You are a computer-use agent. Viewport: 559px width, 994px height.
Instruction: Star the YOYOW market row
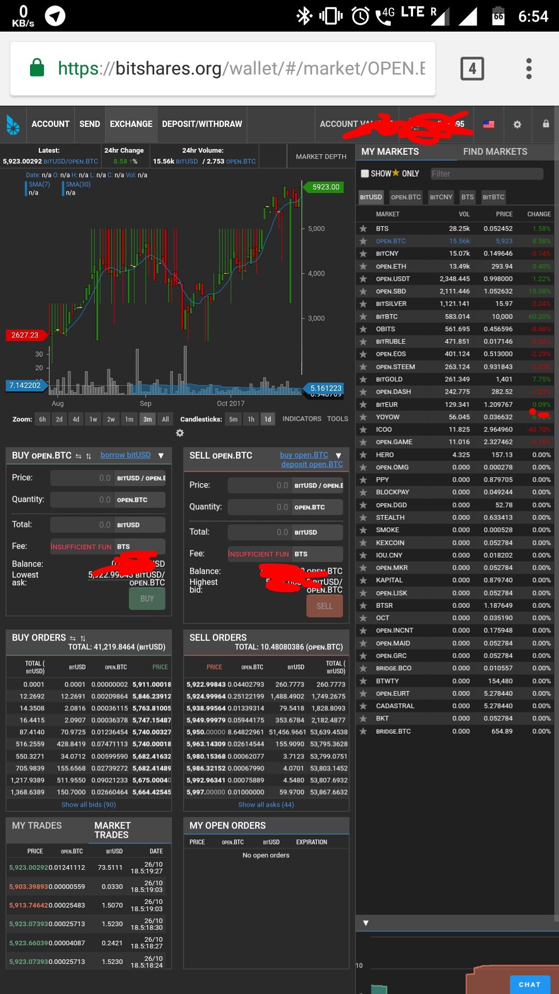click(x=363, y=417)
